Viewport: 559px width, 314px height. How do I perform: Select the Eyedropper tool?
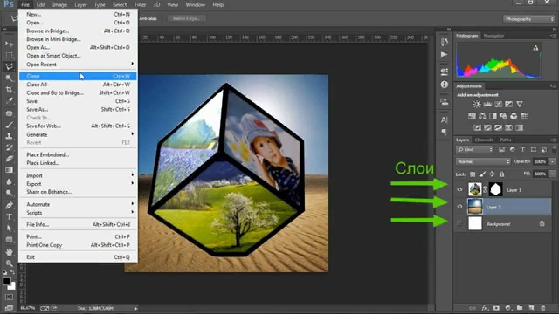click(9, 101)
